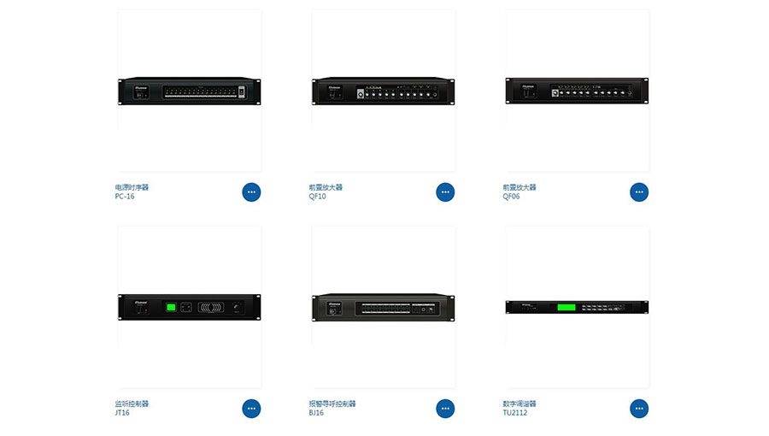Tap the ellipsis circle for JT16
The height and width of the screenshot is (436, 769).
251,409
